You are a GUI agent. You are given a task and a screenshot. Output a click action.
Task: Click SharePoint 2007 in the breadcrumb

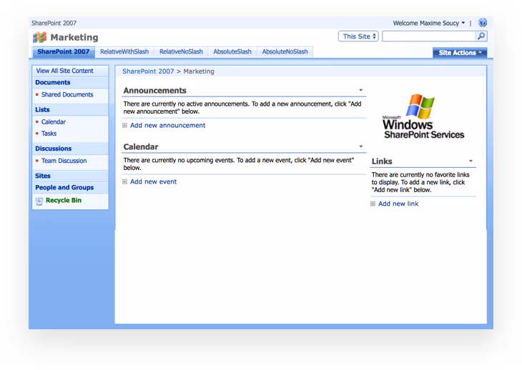pyautogui.click(x=148, y=71)
